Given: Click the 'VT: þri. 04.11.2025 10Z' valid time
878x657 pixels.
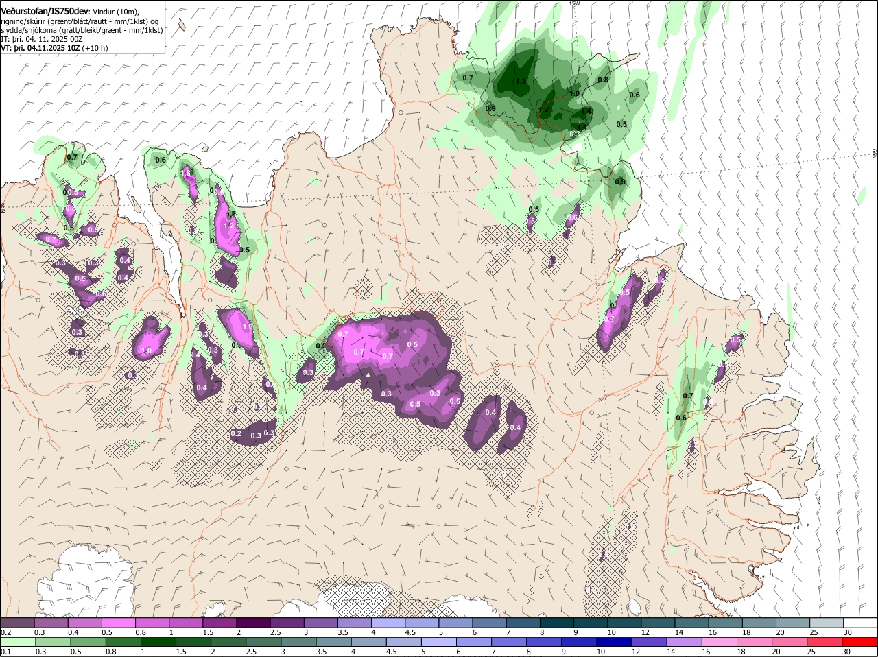Looking at the screenshot, I should click(40, 48).
